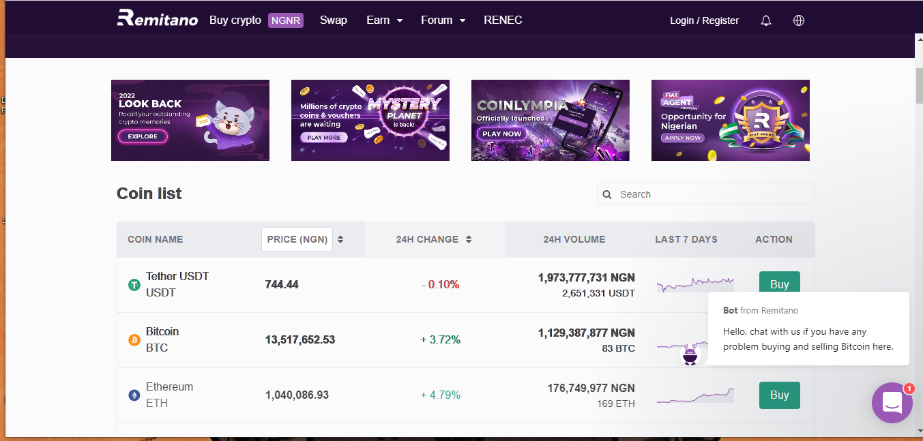Click the NGNR badge
Screen dimensions: 923x441
tap(286, 20)
